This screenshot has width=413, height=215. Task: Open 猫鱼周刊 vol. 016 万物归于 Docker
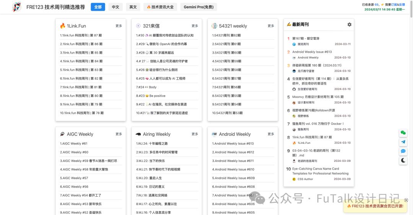(318, 124)
